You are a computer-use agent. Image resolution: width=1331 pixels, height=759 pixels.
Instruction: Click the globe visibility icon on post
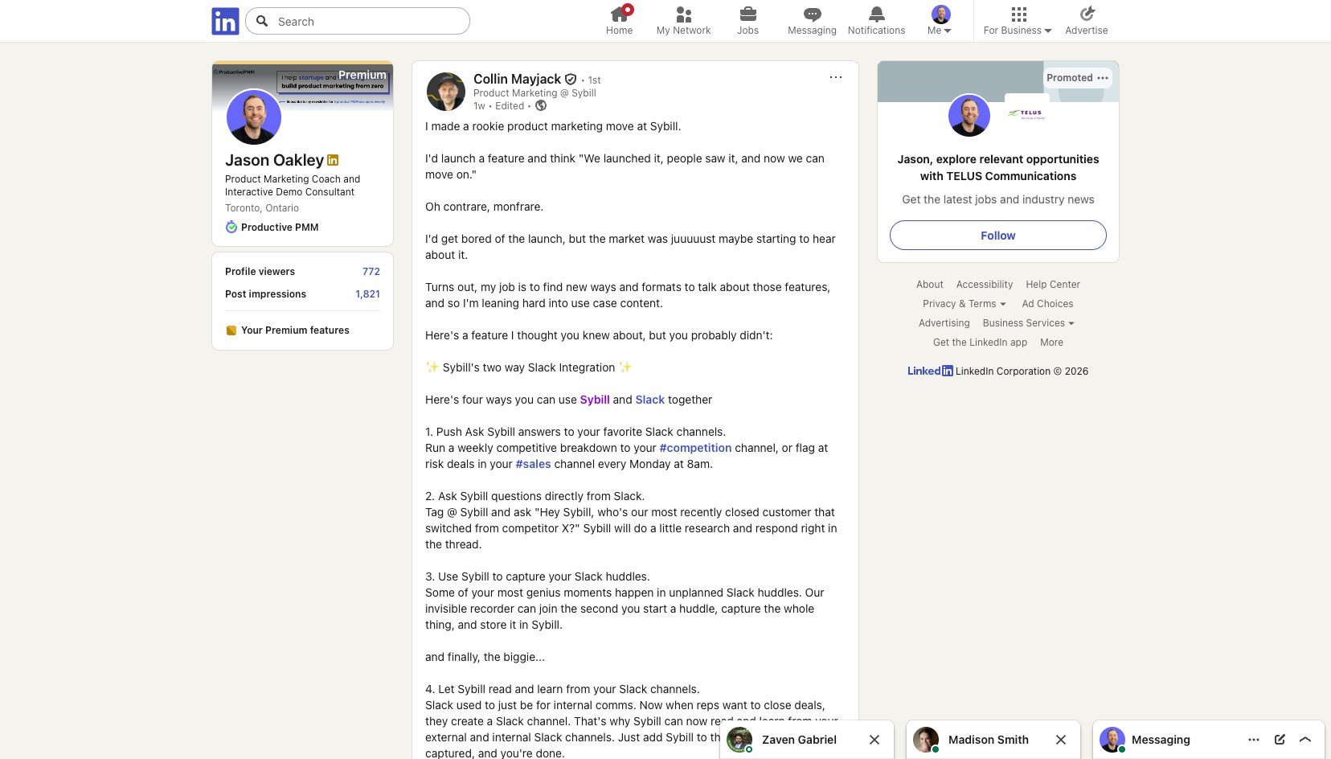point(541,105)
